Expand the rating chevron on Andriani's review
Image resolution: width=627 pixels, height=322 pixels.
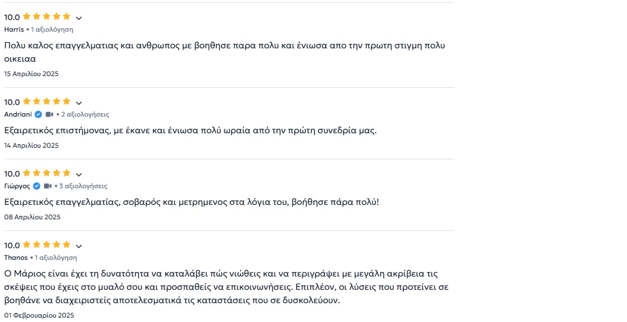click(79, 103)
